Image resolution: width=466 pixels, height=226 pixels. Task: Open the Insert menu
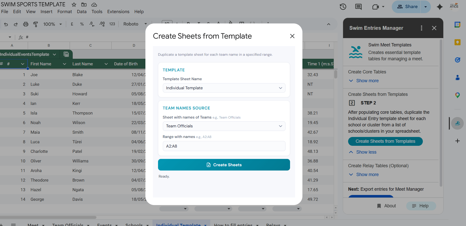coord(46,12)
